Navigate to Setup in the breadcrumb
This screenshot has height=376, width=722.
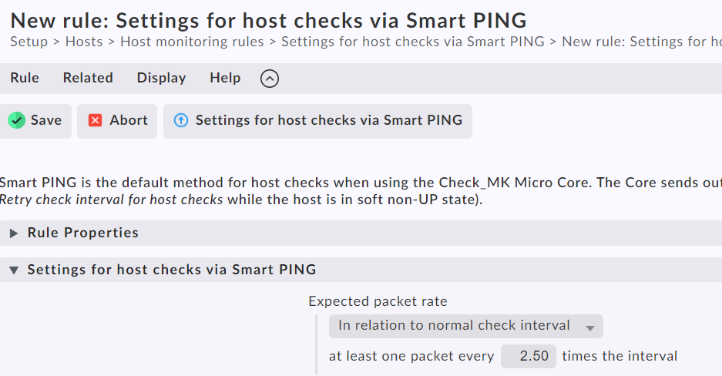click(29, 42)
